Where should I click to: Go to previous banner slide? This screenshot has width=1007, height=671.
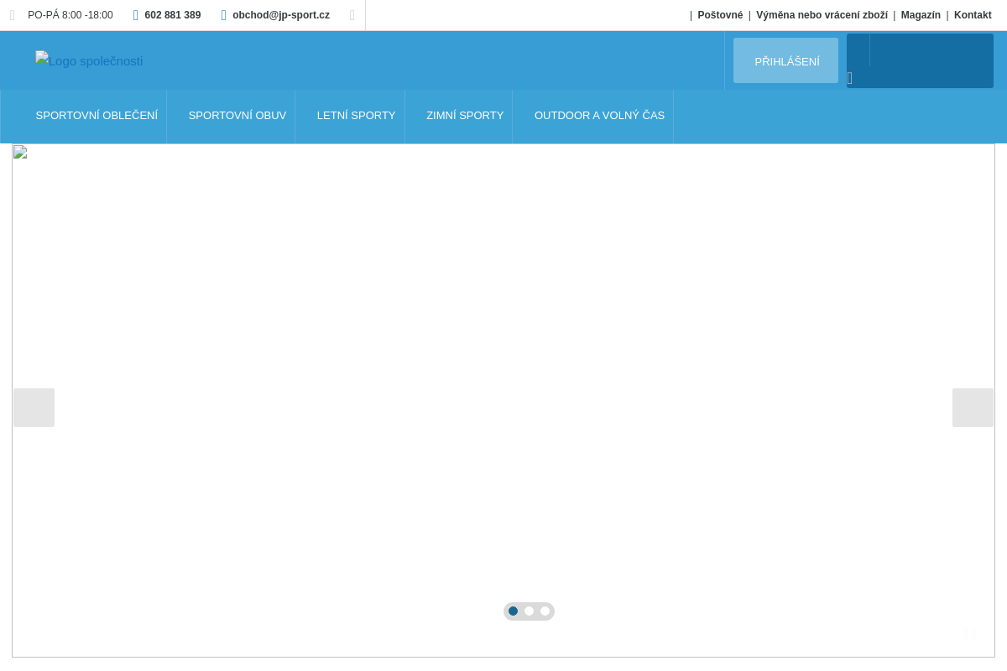[x=34, y=408]
